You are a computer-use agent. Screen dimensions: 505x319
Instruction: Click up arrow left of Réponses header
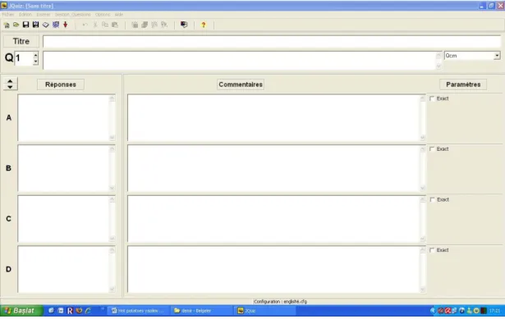pyautogui.click(x=10, y=81)
